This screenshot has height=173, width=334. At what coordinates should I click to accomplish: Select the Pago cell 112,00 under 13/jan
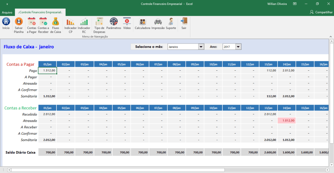pos(268,70)
